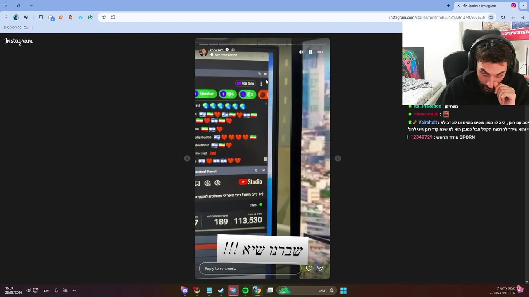Bookmark this page with the star

pos(104,17)
